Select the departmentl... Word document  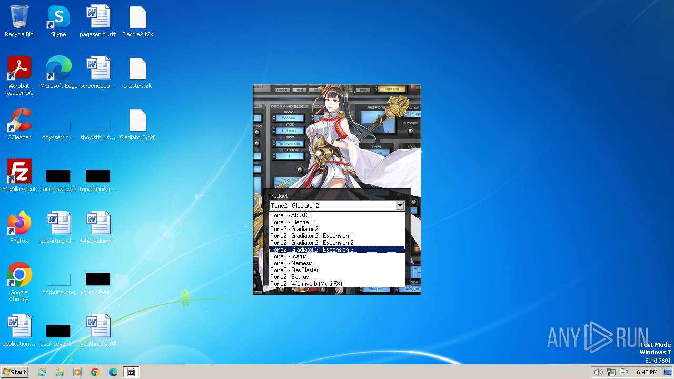(x=58, y=227)
